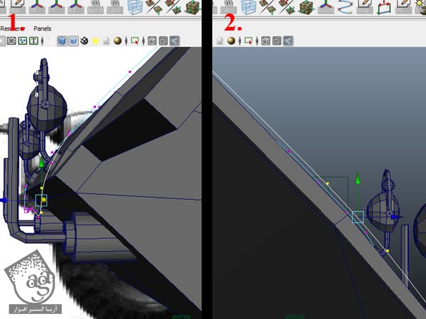Click green Y-axis move arrow in panel 1

point(42,164)
